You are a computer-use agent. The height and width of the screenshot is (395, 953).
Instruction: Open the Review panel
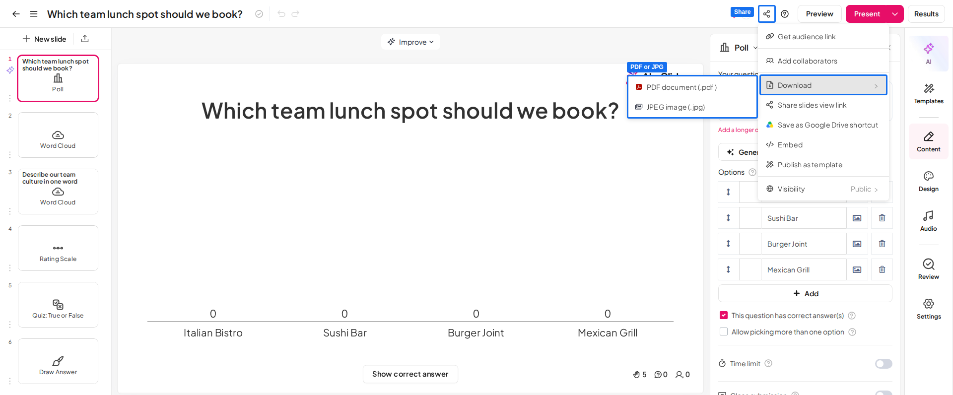[928, 269]
